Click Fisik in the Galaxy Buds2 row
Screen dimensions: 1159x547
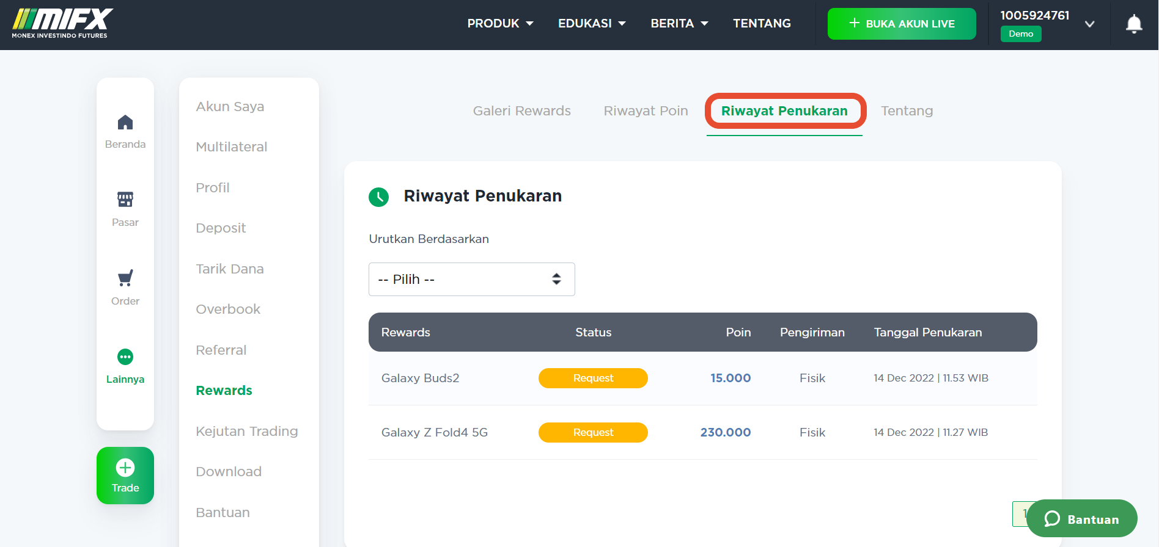pos(812,378)
